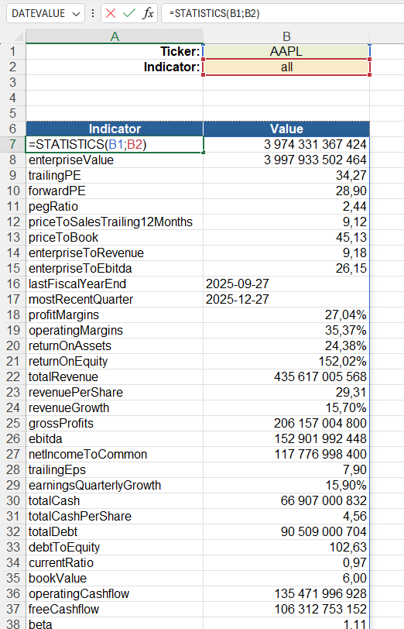Select the totalCash cell

click(115, 501)
